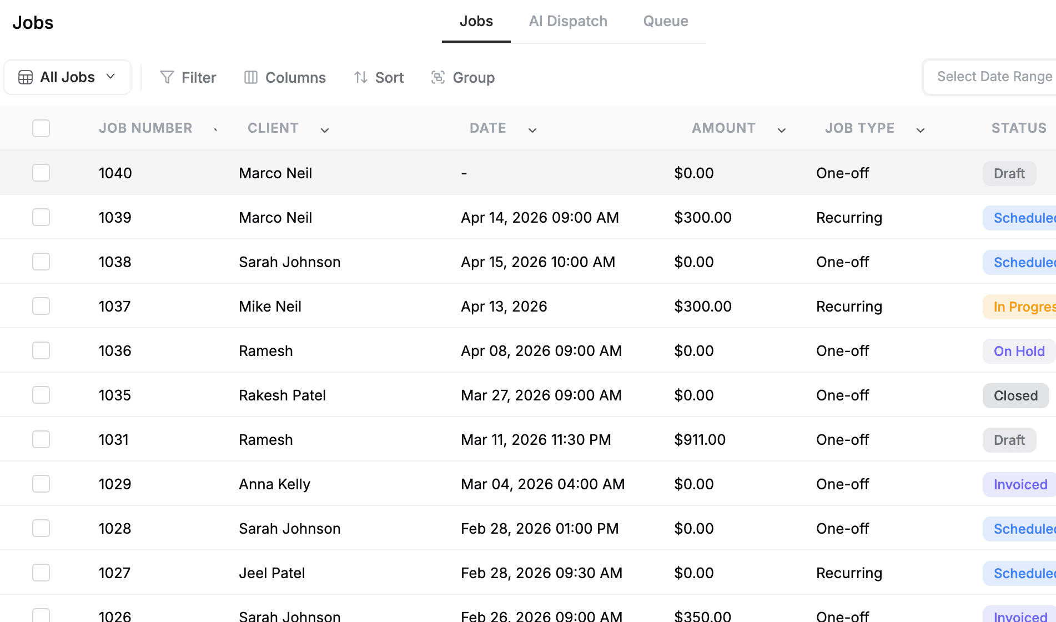Switch to the Queue tab
The height and width of the screenshot is (622, 1056).
point(666,21)
